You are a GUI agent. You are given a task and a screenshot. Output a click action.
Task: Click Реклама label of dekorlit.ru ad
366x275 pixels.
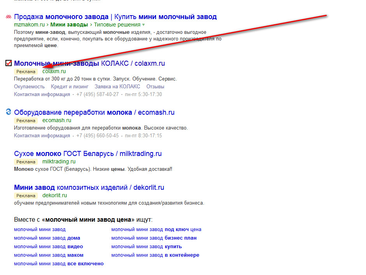click(x=26, y=196)
